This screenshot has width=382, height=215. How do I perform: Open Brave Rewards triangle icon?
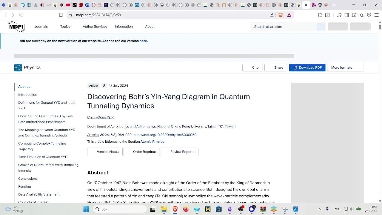pos(289,15)
